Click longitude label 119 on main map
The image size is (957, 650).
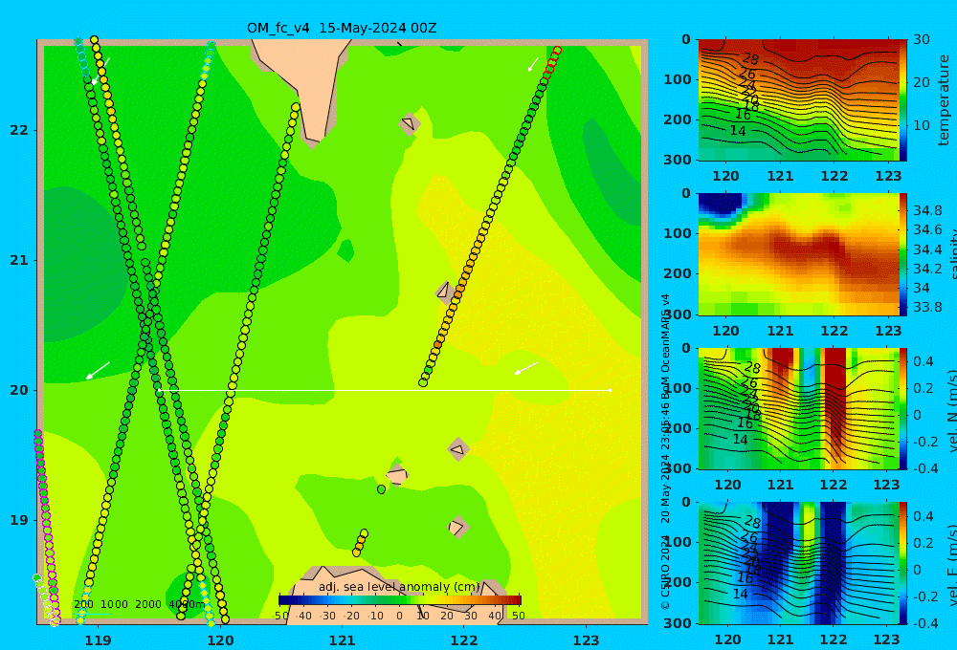tap(99, 640)
